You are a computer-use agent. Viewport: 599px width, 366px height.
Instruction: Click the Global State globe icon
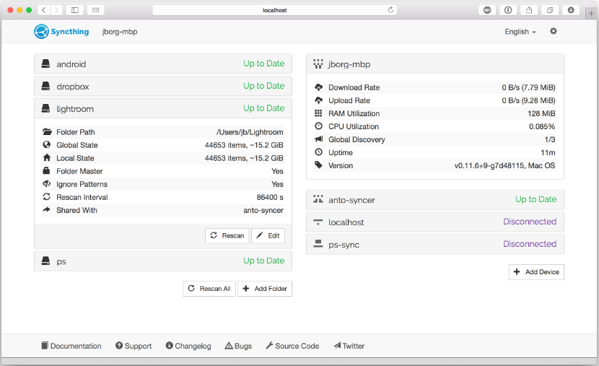[x=47, y=145]
